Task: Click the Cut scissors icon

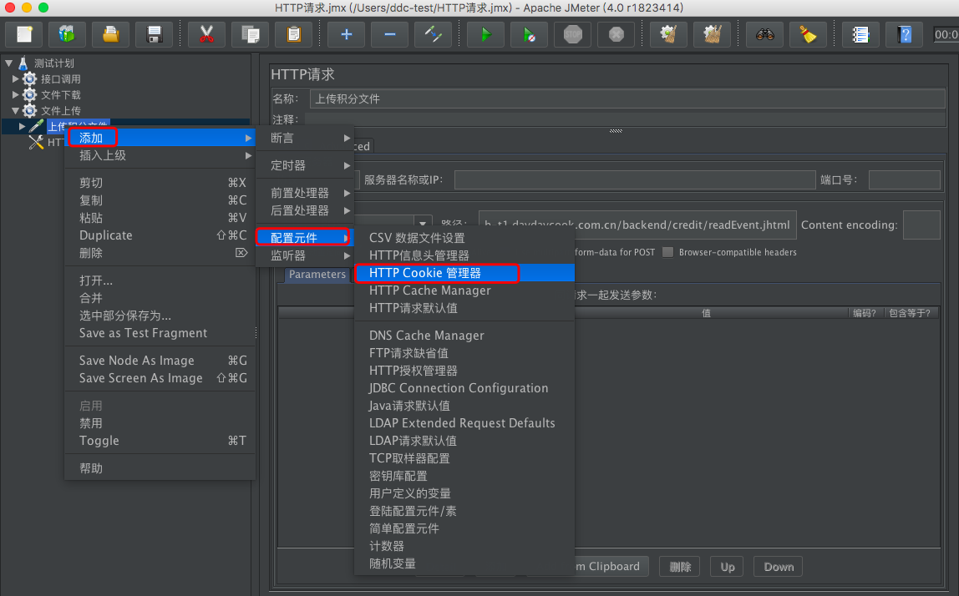Action: pyautogui.click(x=206, y=34)
